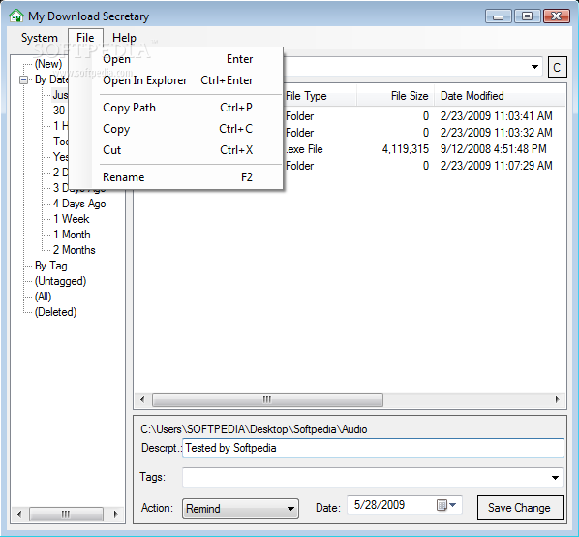The image size is (579, 537).
Task: Select the Copy Ctrl+C menu entry
Action: tap(177, 129)
